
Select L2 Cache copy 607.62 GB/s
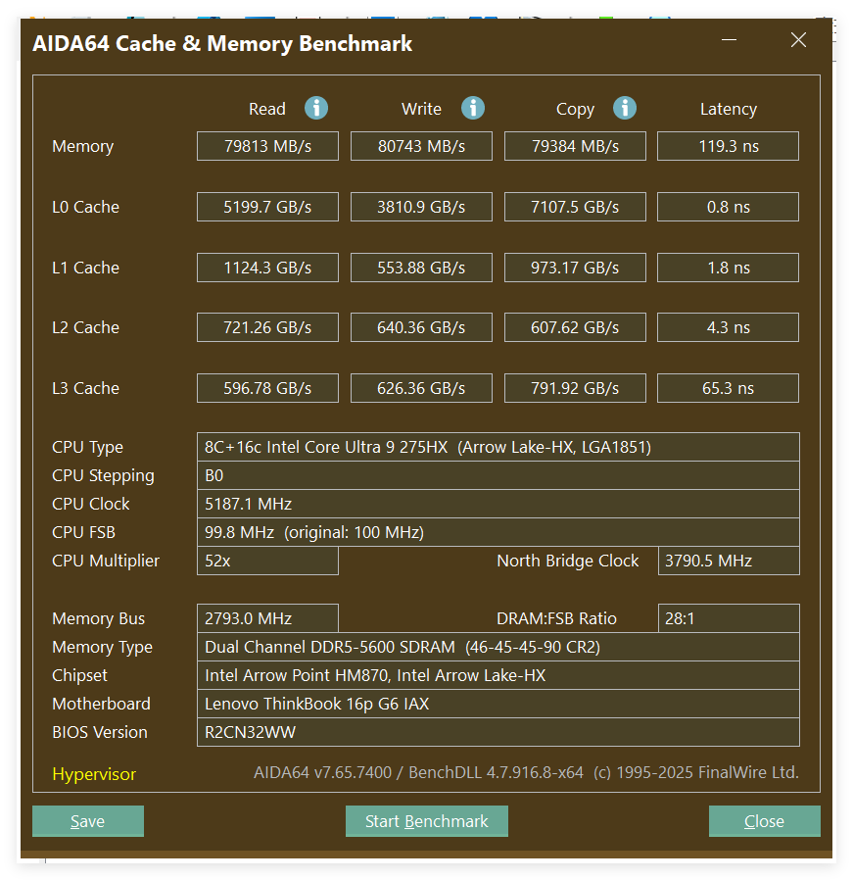[x=575, y=327]
